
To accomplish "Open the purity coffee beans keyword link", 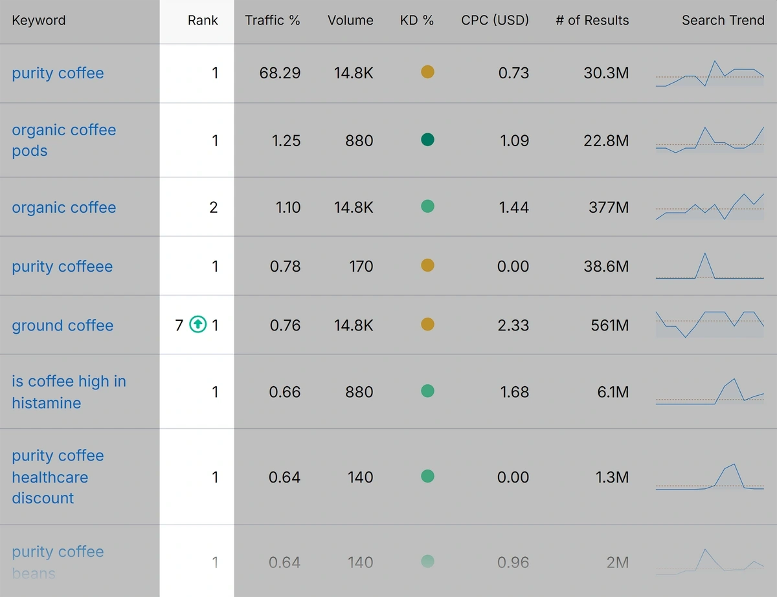I will tap(58, 562).
